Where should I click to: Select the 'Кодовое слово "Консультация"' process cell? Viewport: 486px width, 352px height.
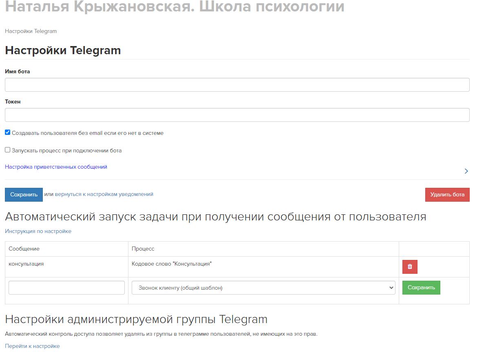[x=263, y=267]
